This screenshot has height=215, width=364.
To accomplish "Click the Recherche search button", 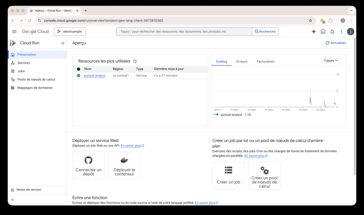I will click(265, 32).
